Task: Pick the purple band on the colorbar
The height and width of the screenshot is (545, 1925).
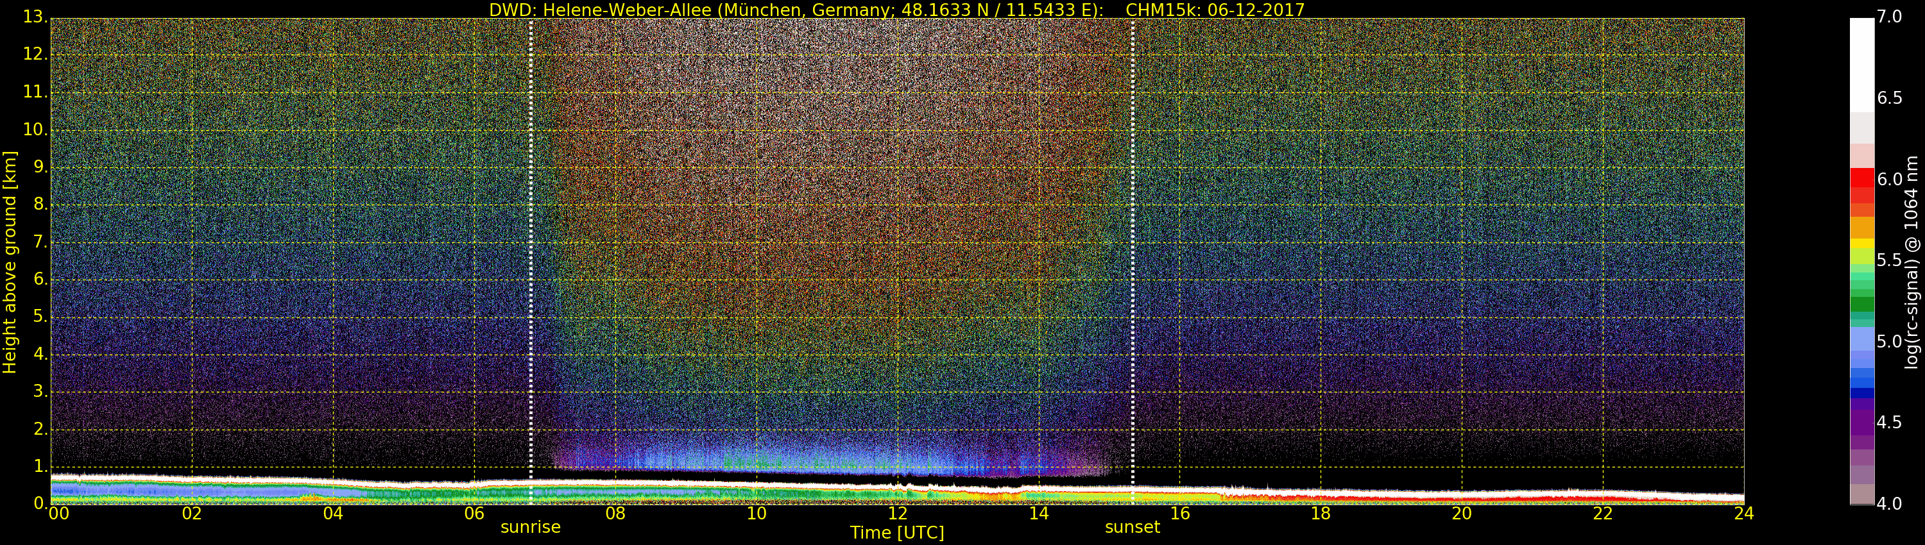Action: click(x=1861, y=422)
